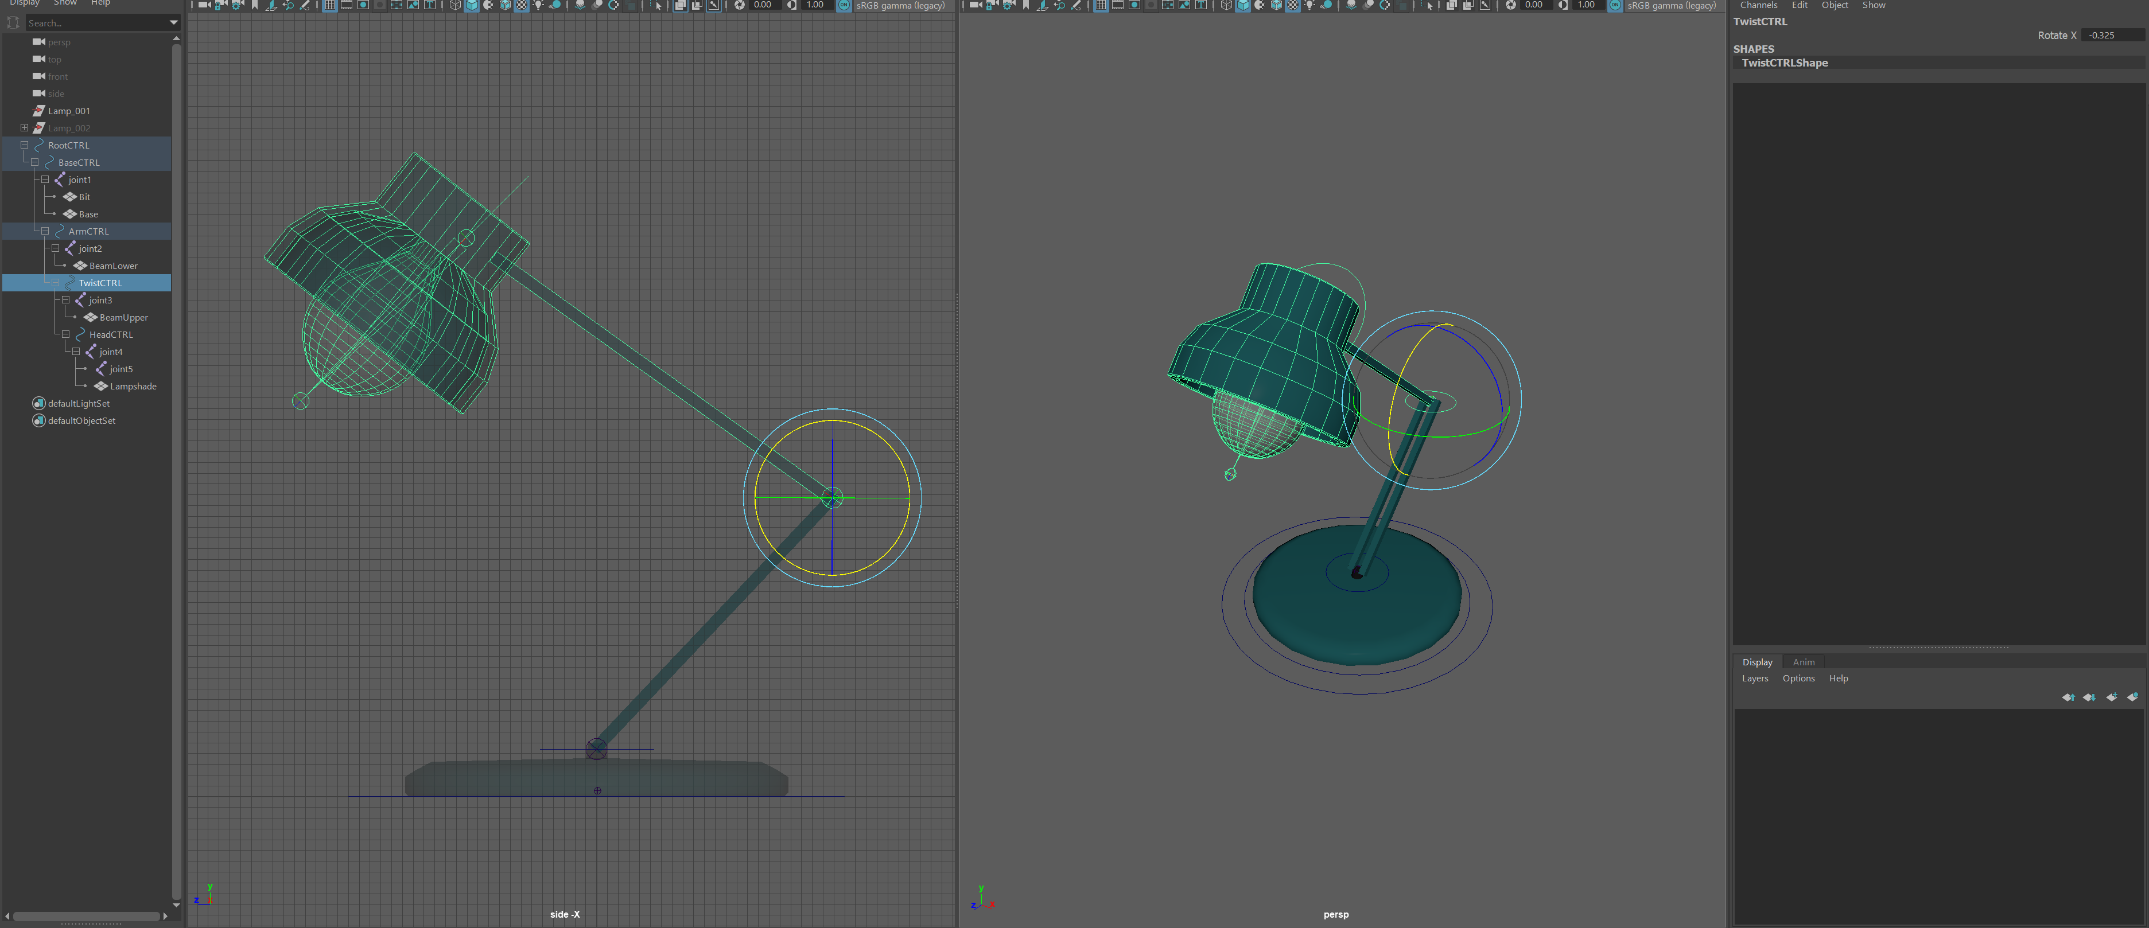Collapse the ArmCTRL node in outliner
This screenshot has height=928, width=2149.
45,231
